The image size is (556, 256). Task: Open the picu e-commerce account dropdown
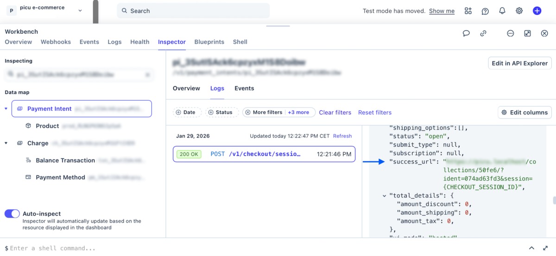point(80,11)
